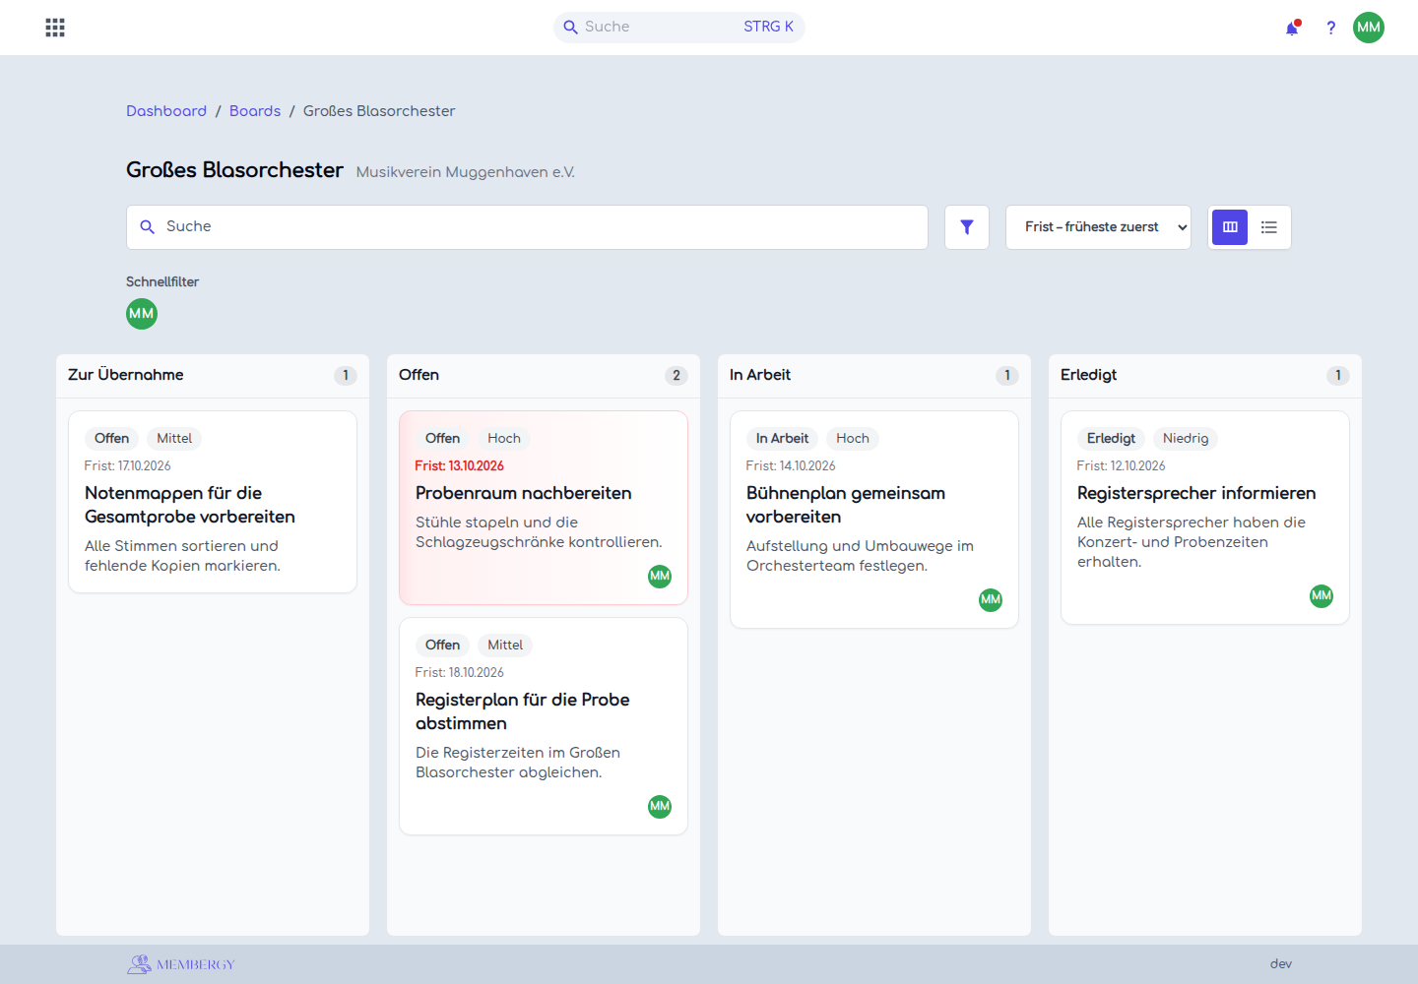Open the filter funnel button
Image resolution: width=1418 pixels, height=984 pixels.
point(967,227)
